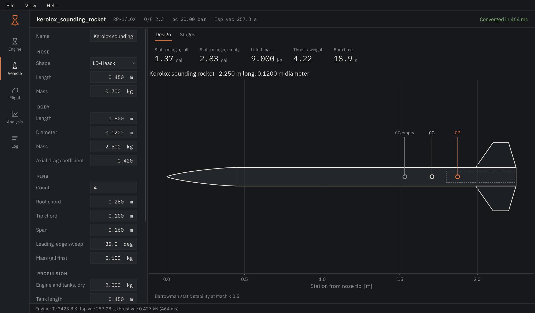Click the body Length 1.800 m field

pos(114,118)
